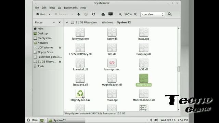Select the lzexpand.dll file icon
Viewport: 219px width, 123px height.
(80, 78)
